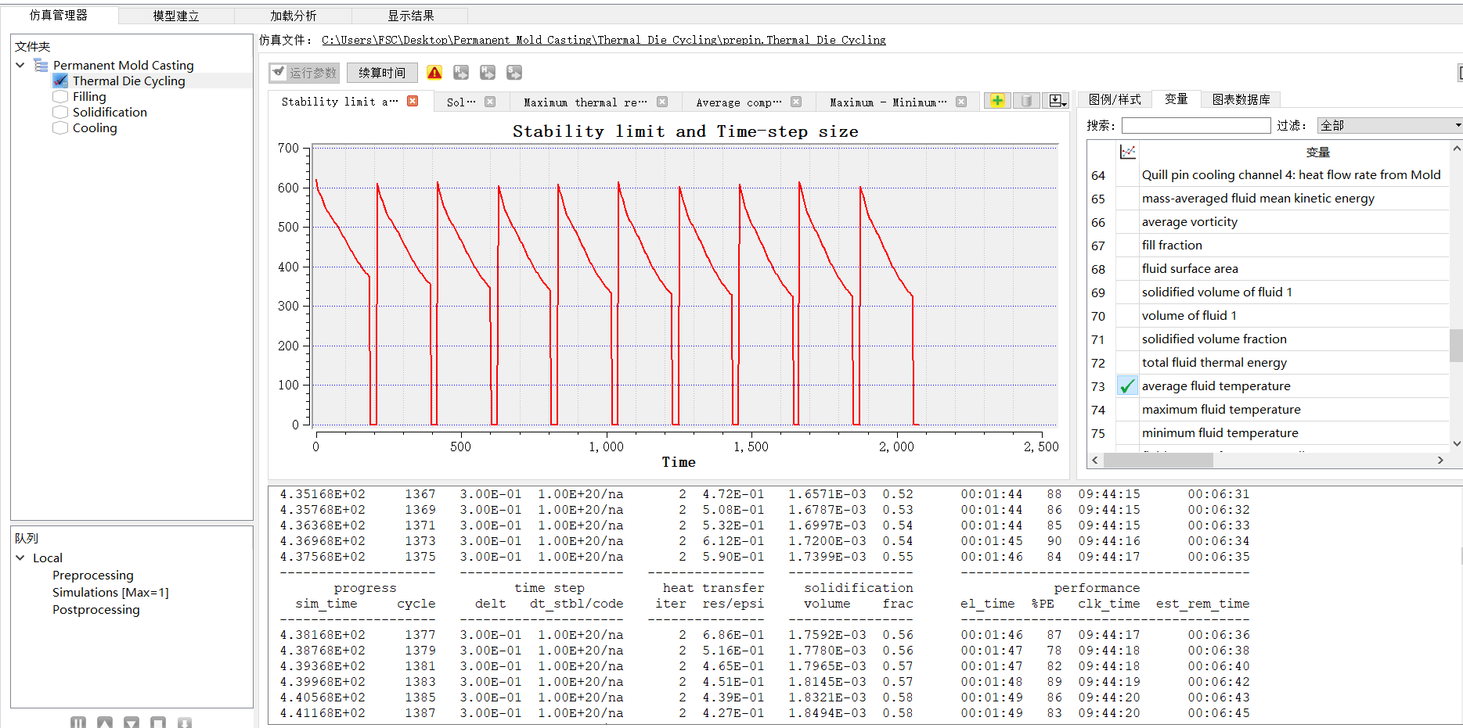Click the move-up triangle queue icon
Viewport: 1463px width, 728px height.
tap(105, 723)
